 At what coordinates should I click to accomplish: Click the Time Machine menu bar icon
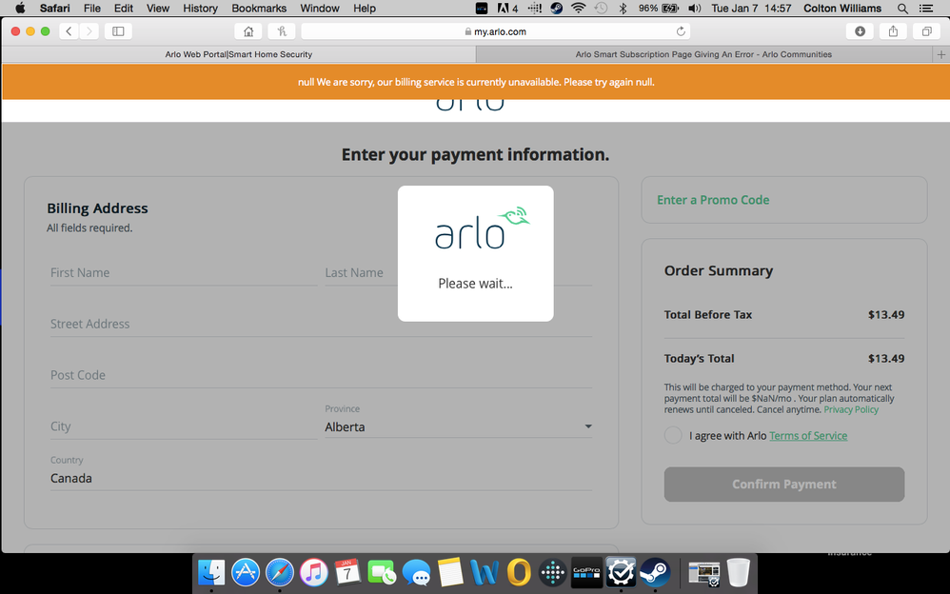(601, 9)
